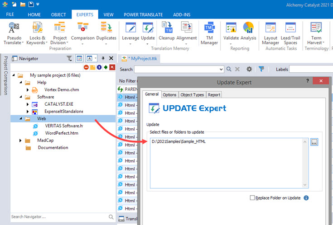
Task: Enable Replace Folder on Update checkbox
Action: click(x=252, y=198)
